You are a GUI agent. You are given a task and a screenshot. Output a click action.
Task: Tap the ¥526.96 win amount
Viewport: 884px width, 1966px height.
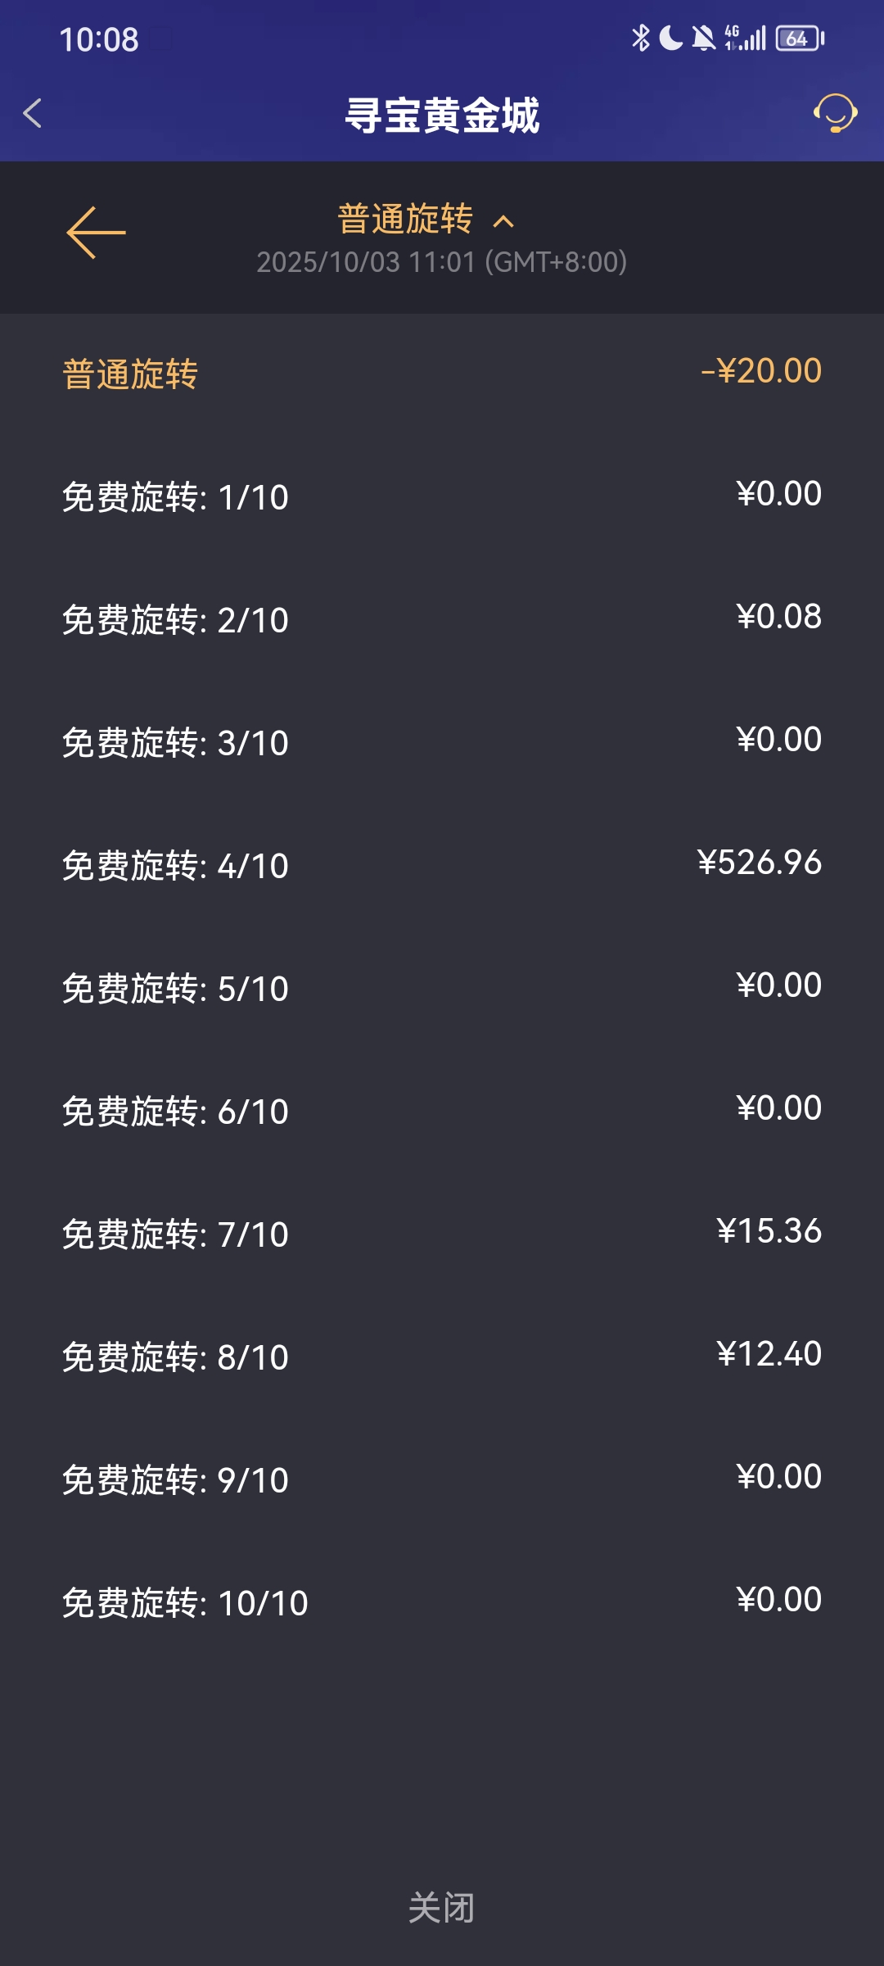(759, 863)
